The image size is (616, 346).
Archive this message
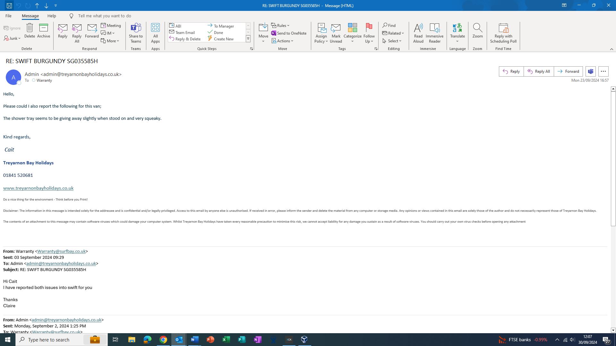click(43, 31)
